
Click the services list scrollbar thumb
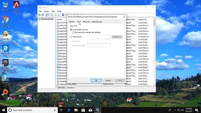pos(154,23)
